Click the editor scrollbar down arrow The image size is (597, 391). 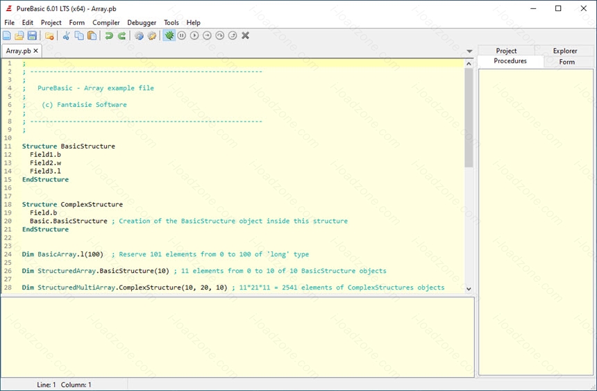point(469,289)
